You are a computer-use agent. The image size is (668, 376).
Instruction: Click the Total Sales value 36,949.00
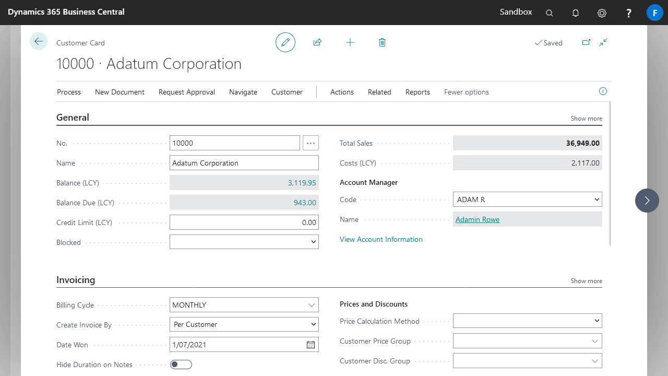pos(583,143)
